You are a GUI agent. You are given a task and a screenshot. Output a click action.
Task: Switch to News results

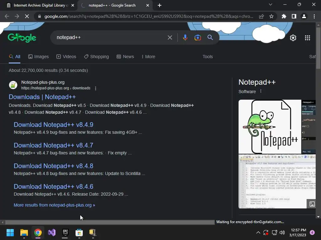click(125, 57)
